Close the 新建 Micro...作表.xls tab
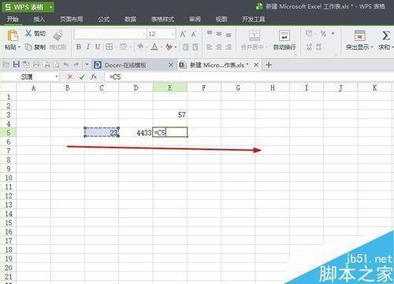 coord(256,65)
